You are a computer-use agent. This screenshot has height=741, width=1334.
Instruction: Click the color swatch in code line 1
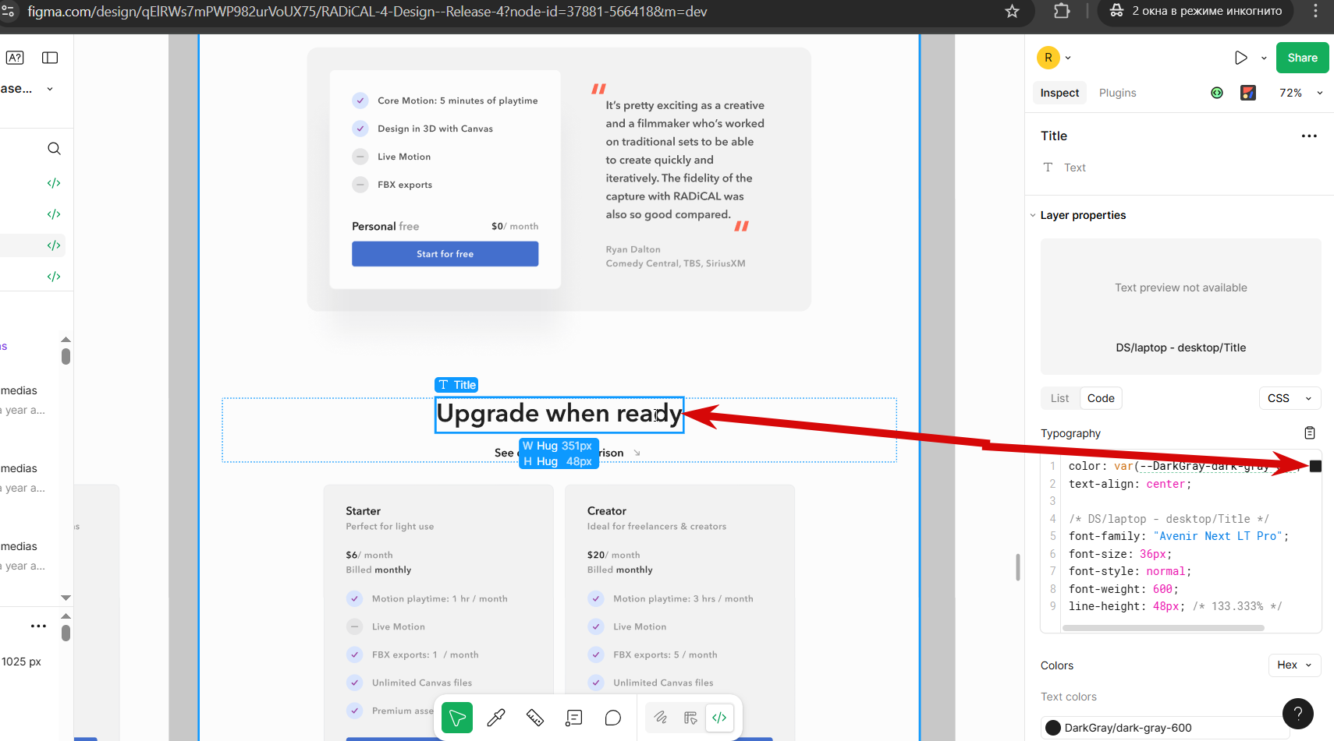(x=1315, y=466)
